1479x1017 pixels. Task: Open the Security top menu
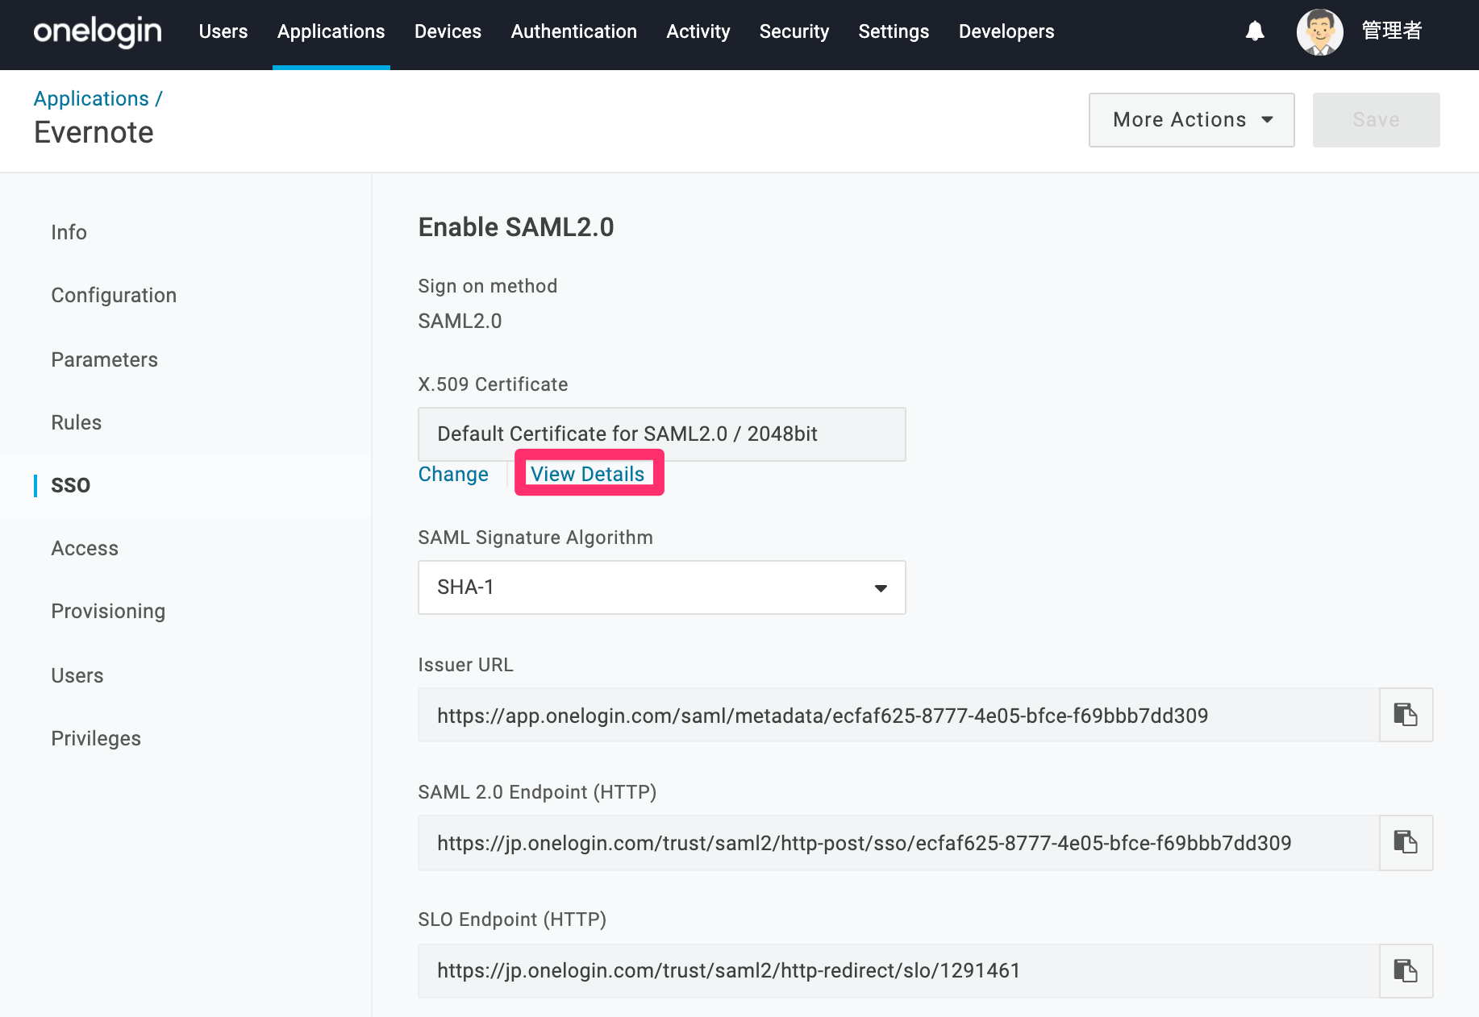(x=794, y=31)
